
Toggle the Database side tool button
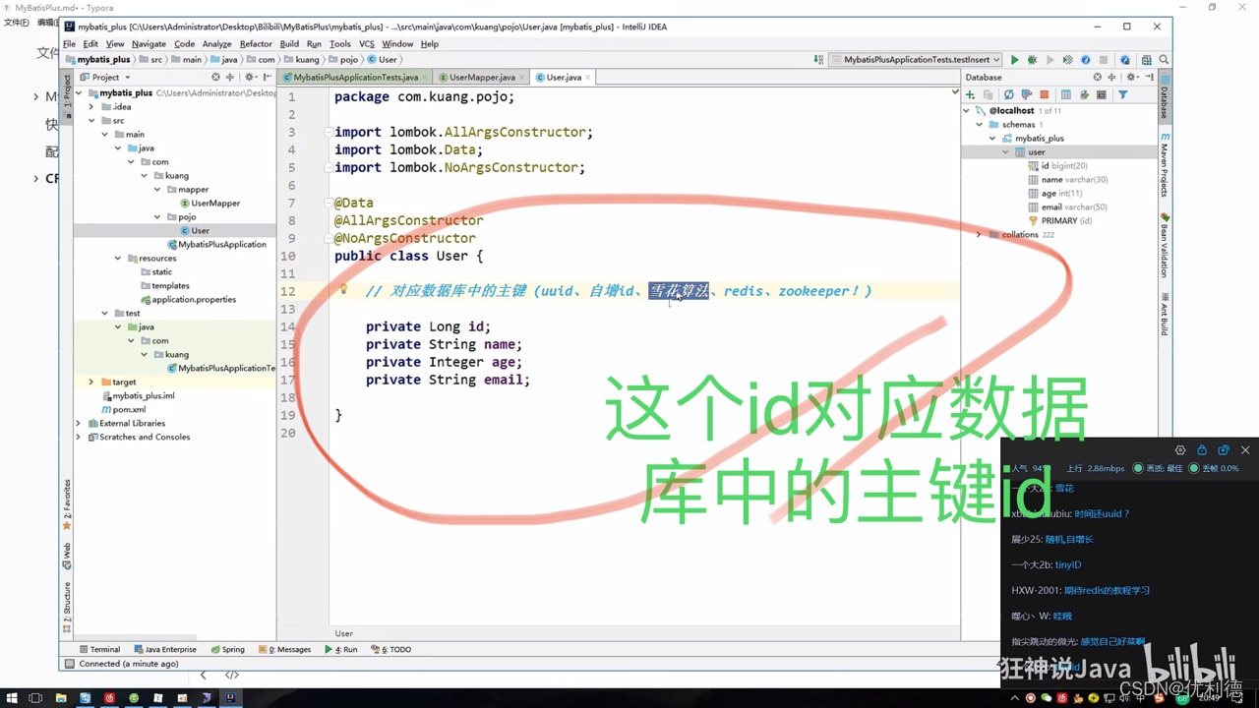point(1165,95)
